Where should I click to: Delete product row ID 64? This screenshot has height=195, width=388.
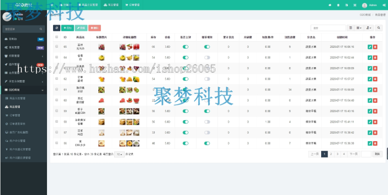tap(375, 58)
